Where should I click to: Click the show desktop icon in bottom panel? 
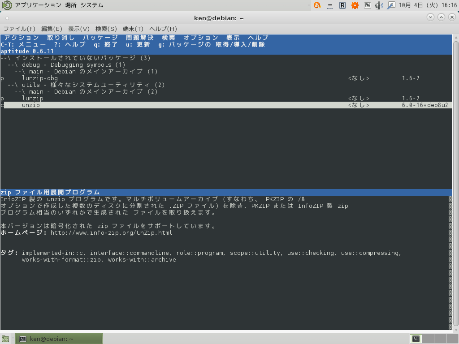pos(5,339)
